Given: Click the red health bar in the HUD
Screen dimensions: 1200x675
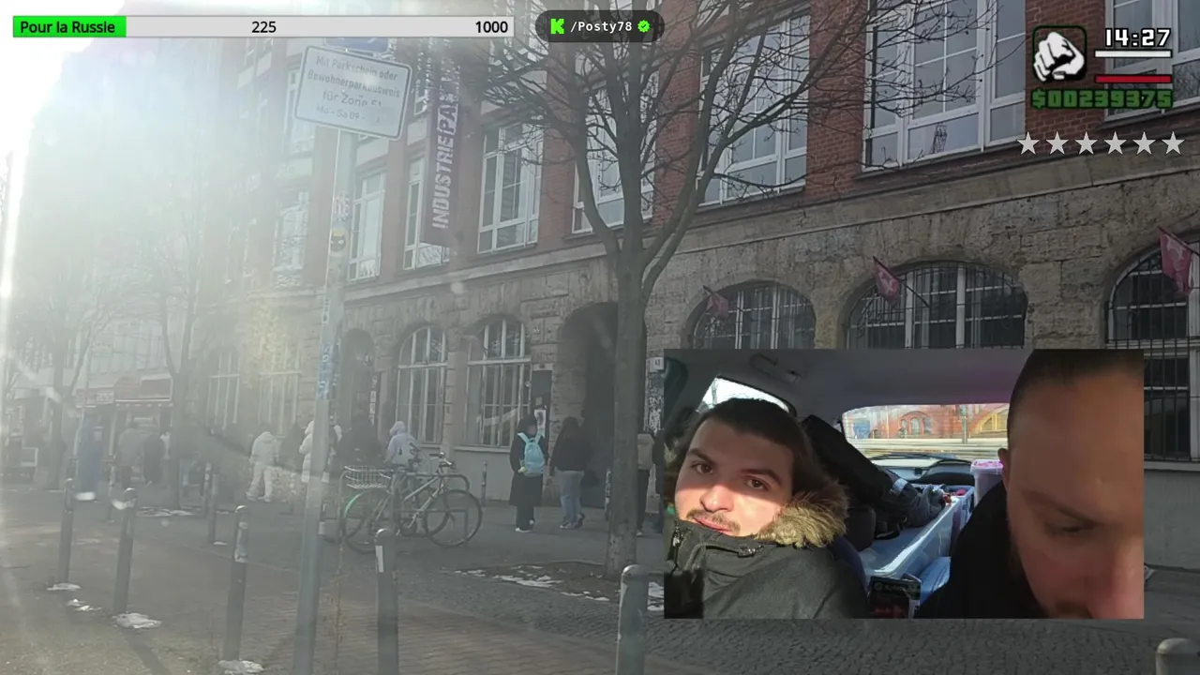Looking at the screenshot, I should pyautogui.click(x=1132, y=79).
